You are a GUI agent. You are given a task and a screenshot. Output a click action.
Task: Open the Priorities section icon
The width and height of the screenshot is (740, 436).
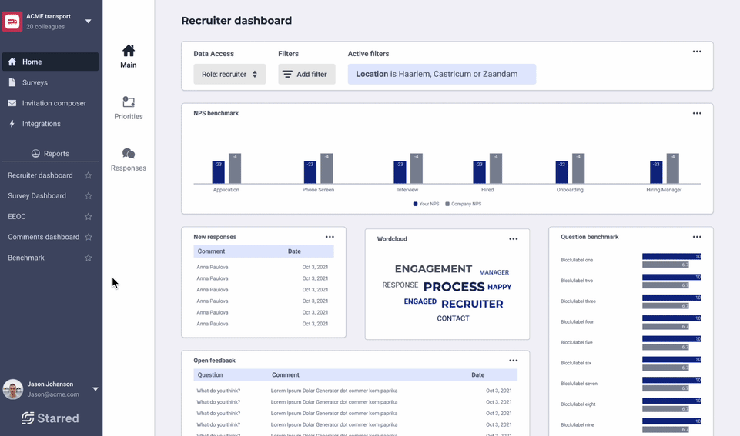point(129,102)
